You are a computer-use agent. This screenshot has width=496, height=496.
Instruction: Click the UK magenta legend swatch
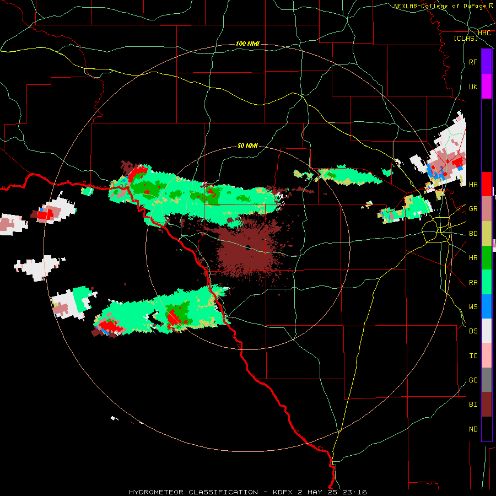[487, 87]
